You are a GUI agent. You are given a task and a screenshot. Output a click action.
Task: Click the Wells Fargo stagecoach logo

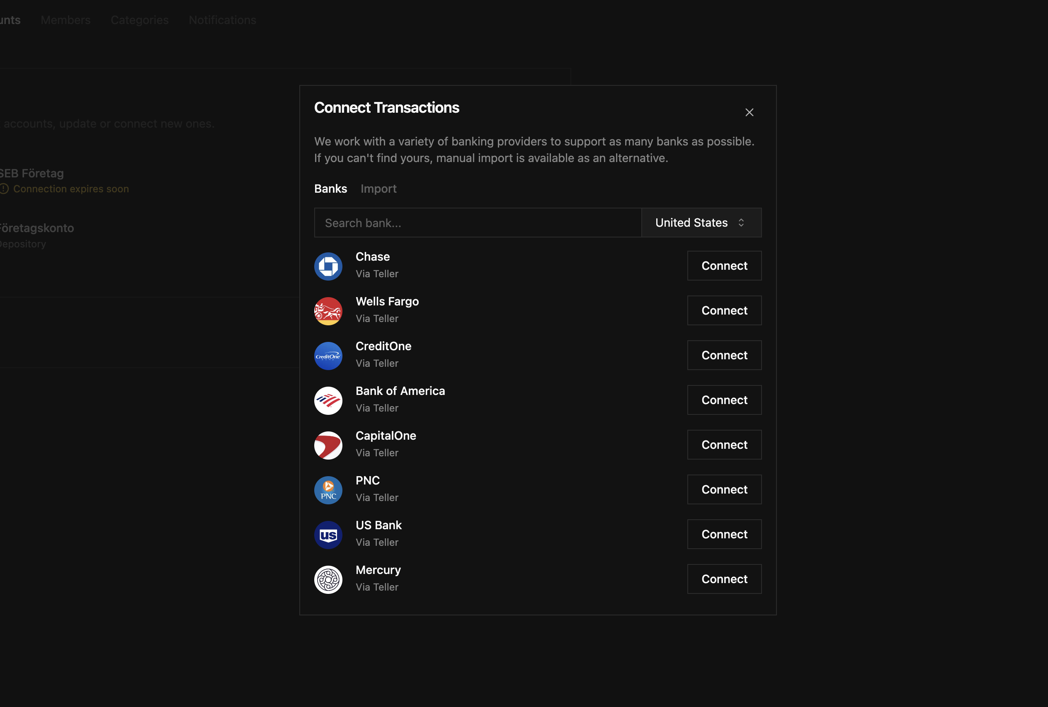328,311
